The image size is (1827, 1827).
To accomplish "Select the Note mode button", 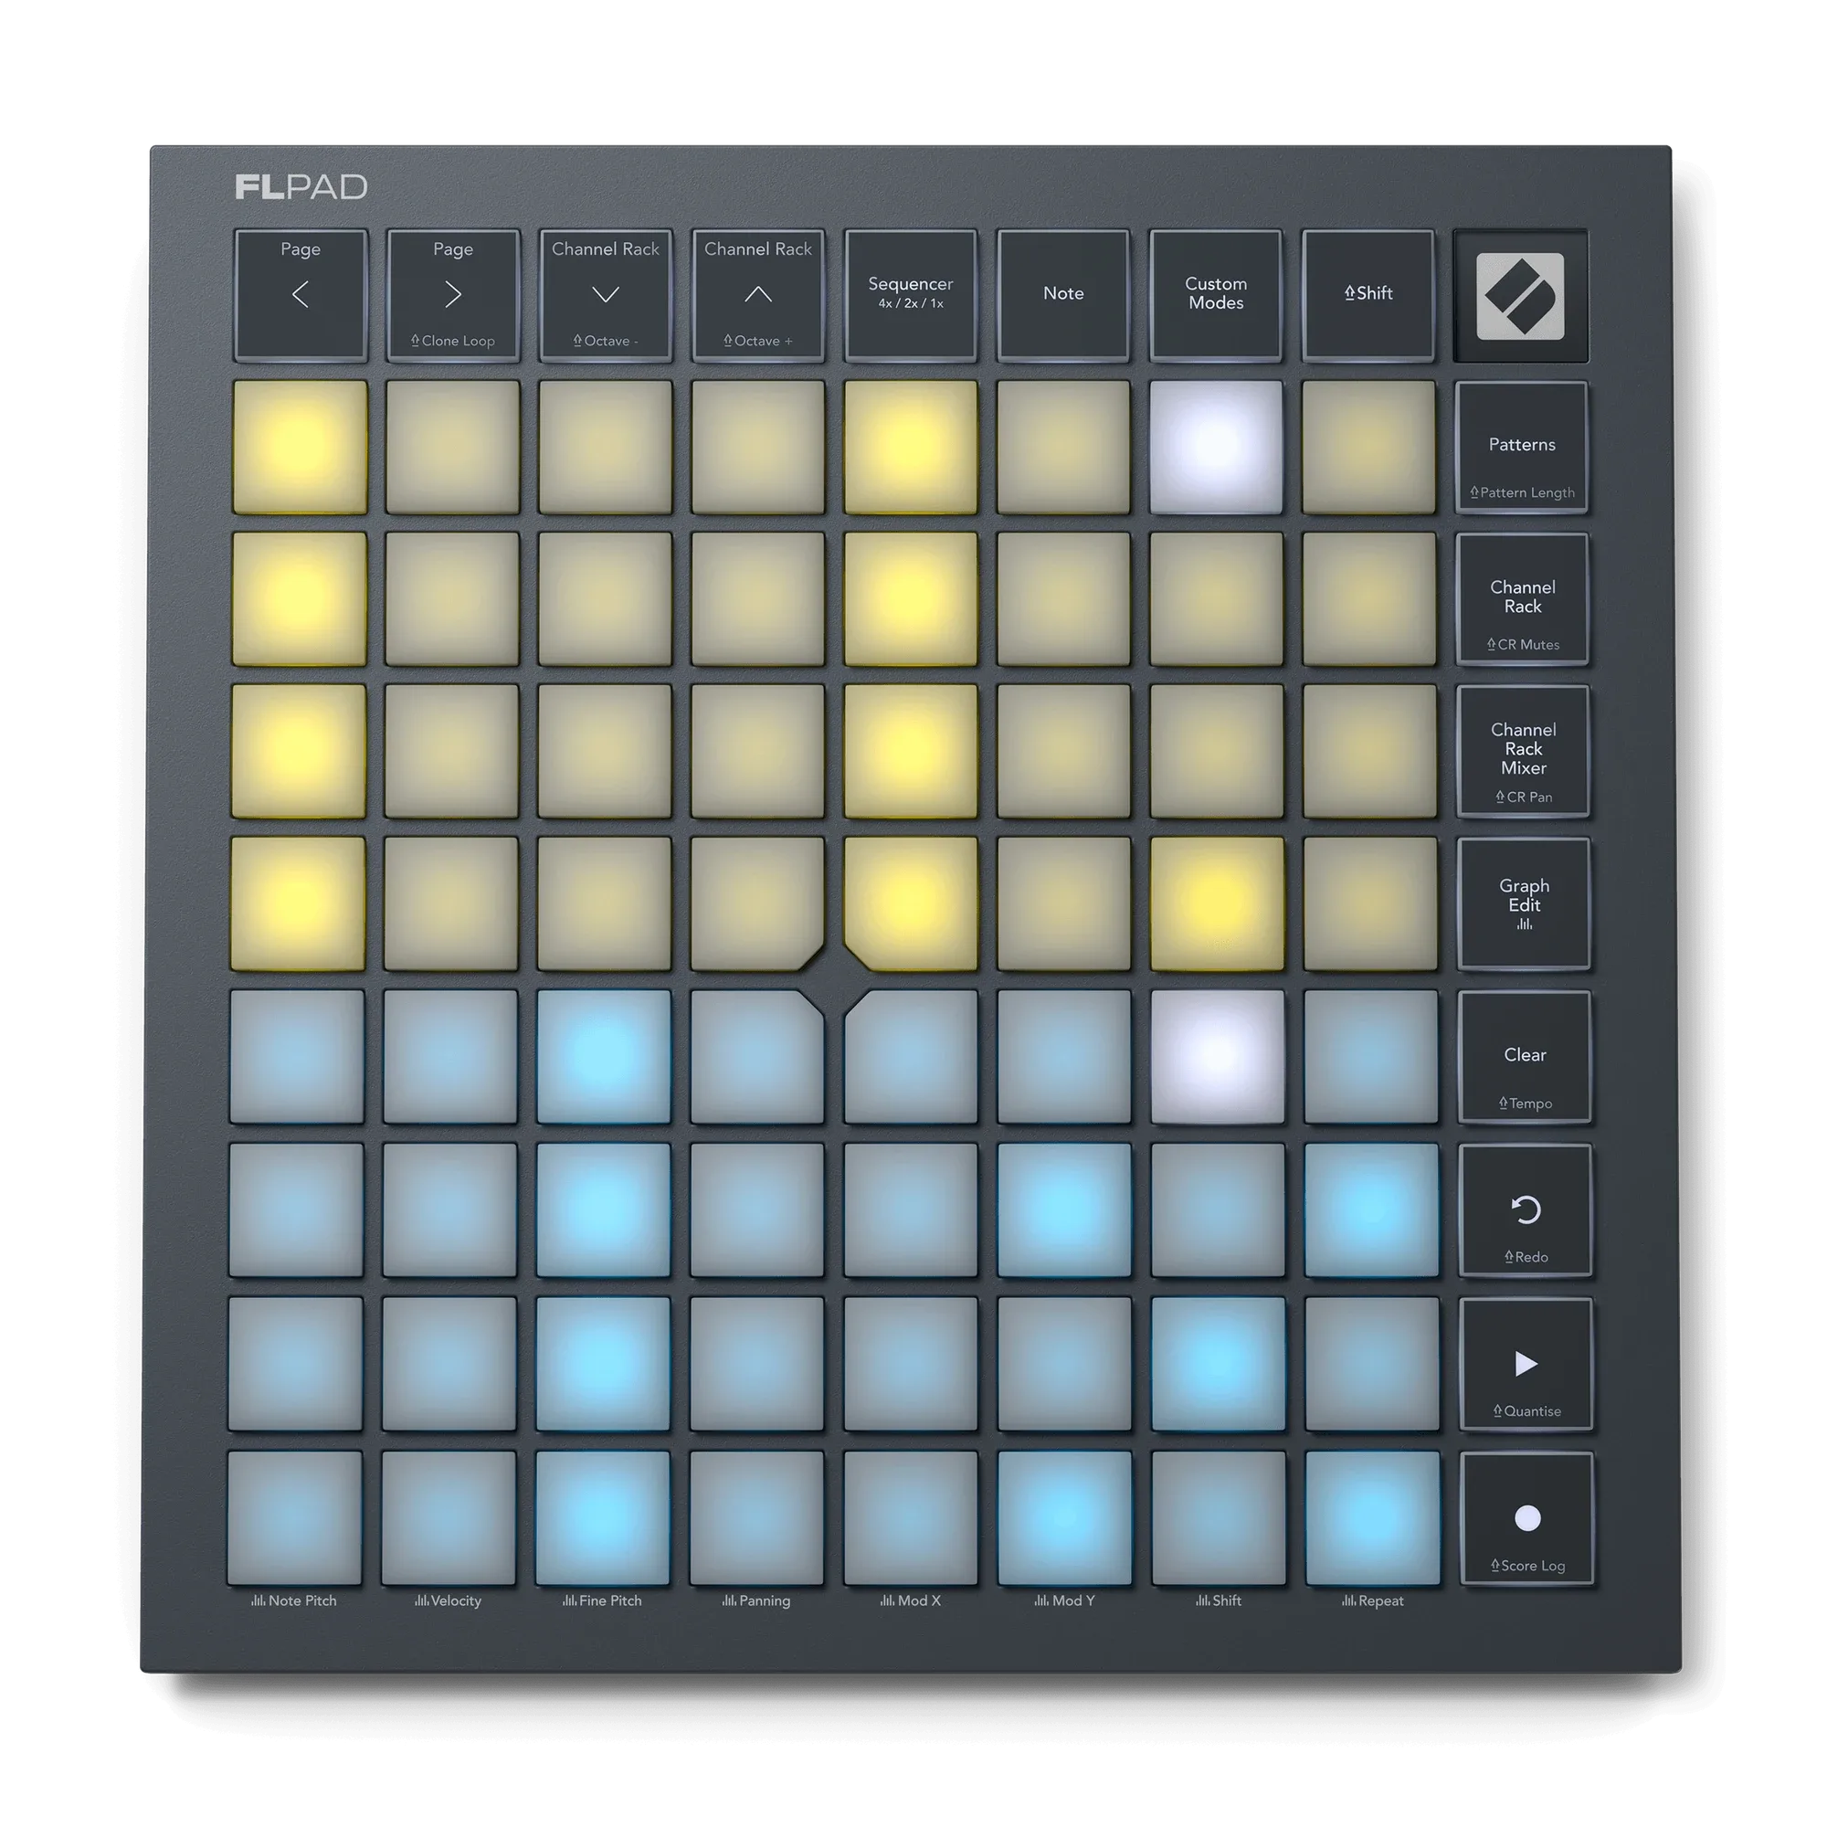I will tap(1063, 295).
